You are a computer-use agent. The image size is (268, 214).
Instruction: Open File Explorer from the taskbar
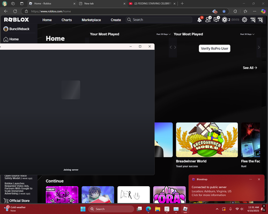click(158, 209)
